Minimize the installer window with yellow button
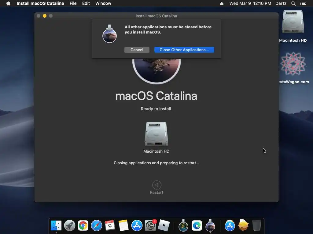The image size is (313, 234). click(45, 16)
